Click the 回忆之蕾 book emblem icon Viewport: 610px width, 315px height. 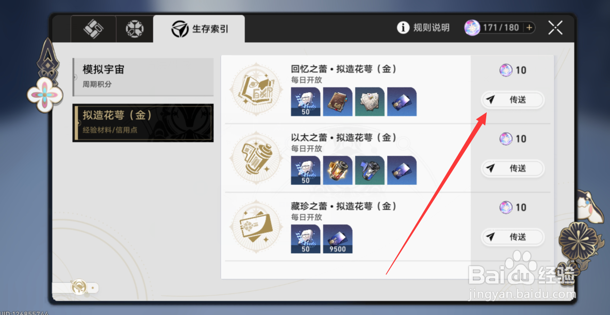click(x=255, y=89)
